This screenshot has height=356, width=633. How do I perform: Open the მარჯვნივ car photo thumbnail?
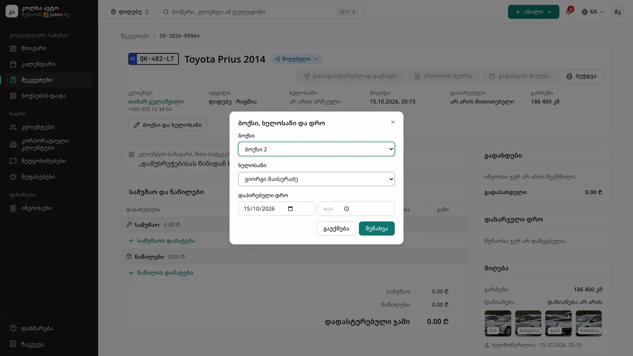point(528,323)
